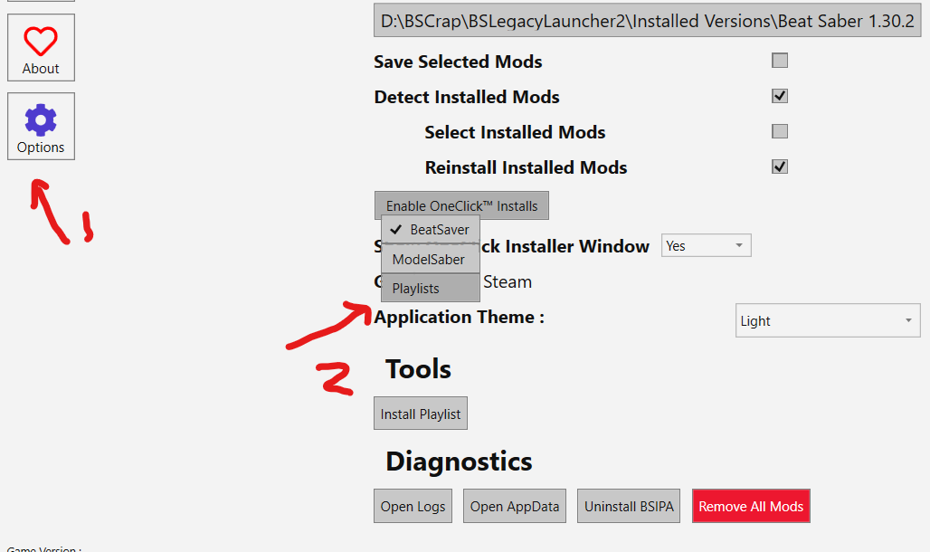930x552 pixels.
Task: Select ModelSaber in OneClick menu
Action: pyautogui.click(x=431, y=260)
